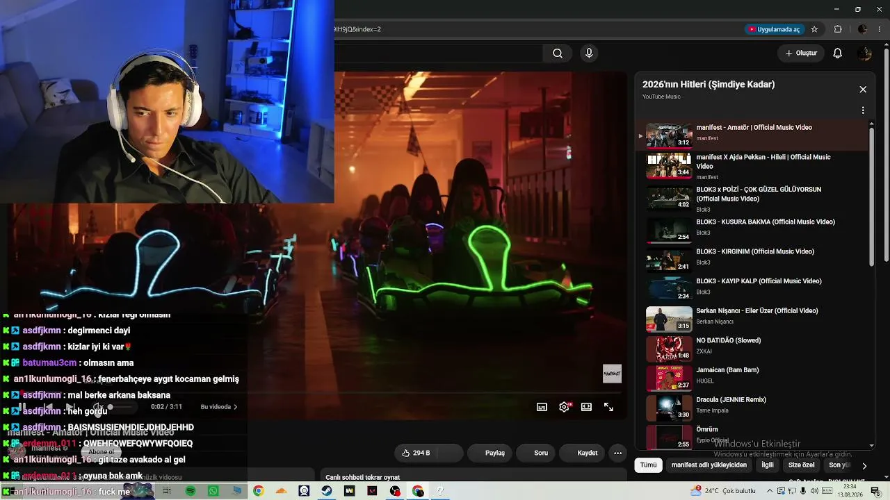Open more actions menu beside Kaydet
This screenshot has width=890, height=500.
pyautogui.click(x=617, y=453)
